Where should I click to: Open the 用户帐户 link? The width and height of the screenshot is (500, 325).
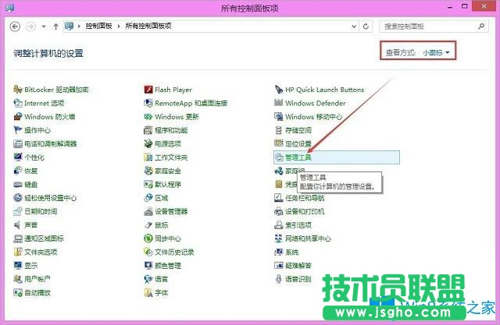click(x=37, y=279)
